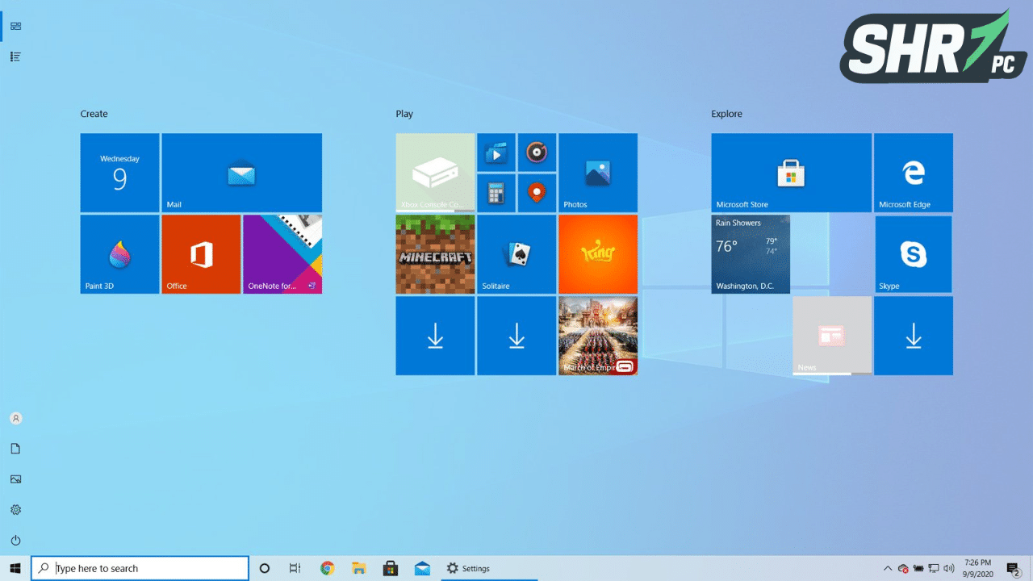Open the Maps small tile
Viewport: 1033px width, 581px height.
(x=537, y=194)
